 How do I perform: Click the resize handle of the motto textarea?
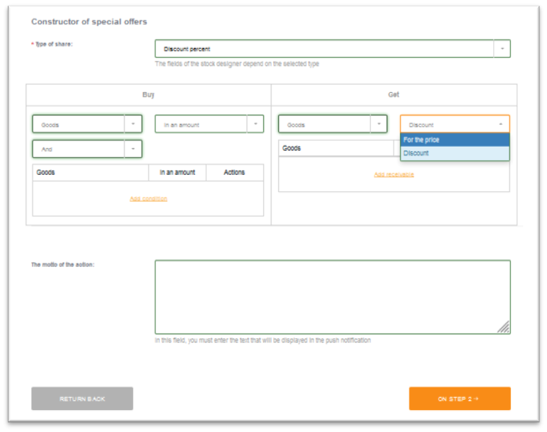pyautogui.click(x=503, y=326)
